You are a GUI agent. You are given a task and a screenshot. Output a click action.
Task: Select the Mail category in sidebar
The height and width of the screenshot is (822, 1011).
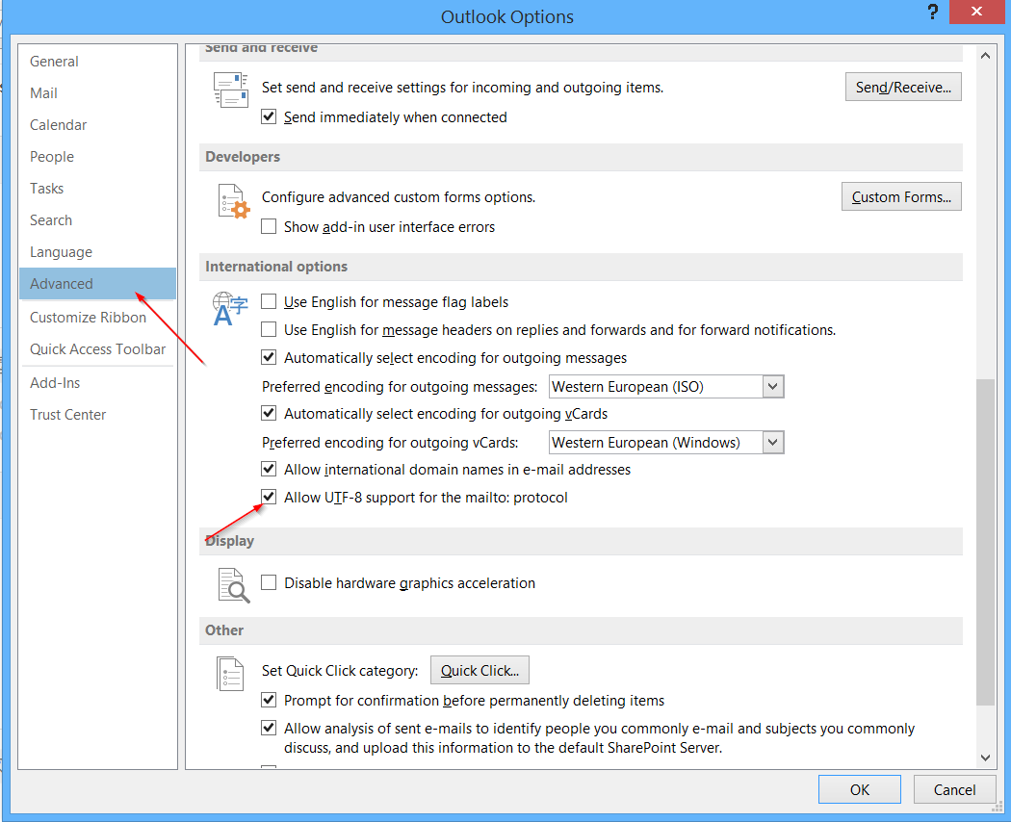tap(44, 93)
